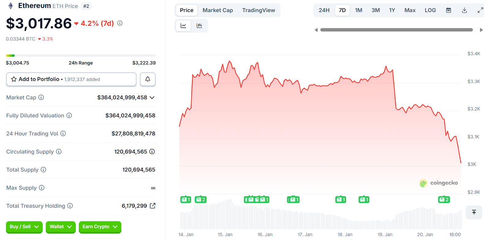This screenshot has width=490, height=240.
Task: Open Total Treasury Holding external link
Action: tap(153, 206)
